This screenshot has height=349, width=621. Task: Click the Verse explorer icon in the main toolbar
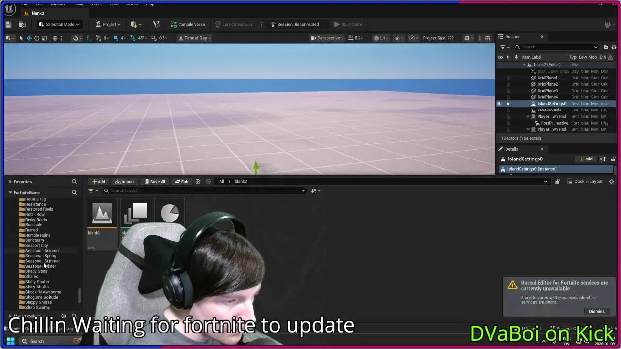pos(156,24)
